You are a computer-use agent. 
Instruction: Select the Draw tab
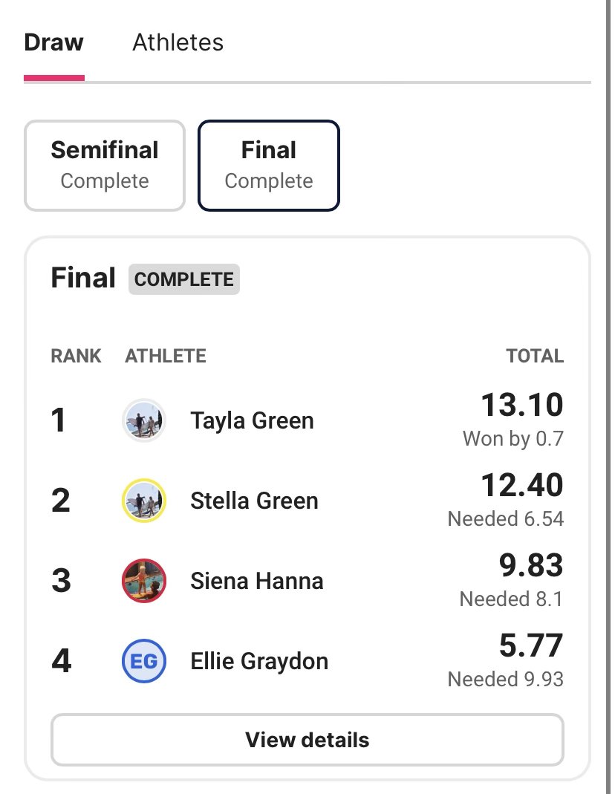point(53,42)
